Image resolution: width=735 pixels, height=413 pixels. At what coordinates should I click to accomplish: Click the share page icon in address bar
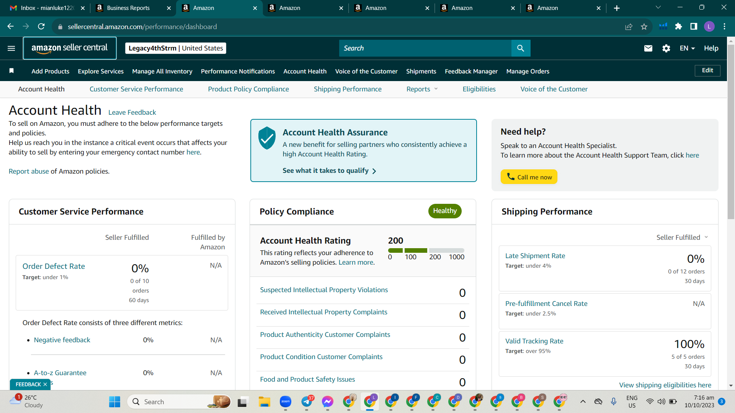pos(629,26)
